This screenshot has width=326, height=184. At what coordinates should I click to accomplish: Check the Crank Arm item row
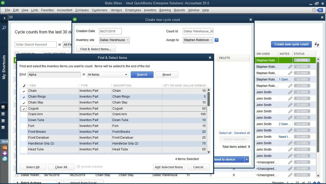tap(24, 114)
